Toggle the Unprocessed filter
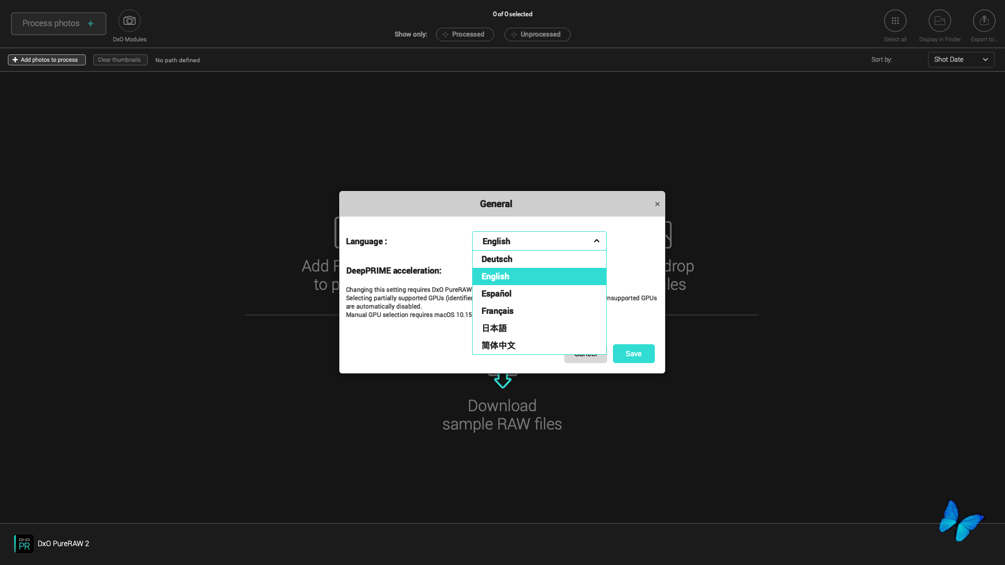This screenshot has width=1005, height=565. 537,35
